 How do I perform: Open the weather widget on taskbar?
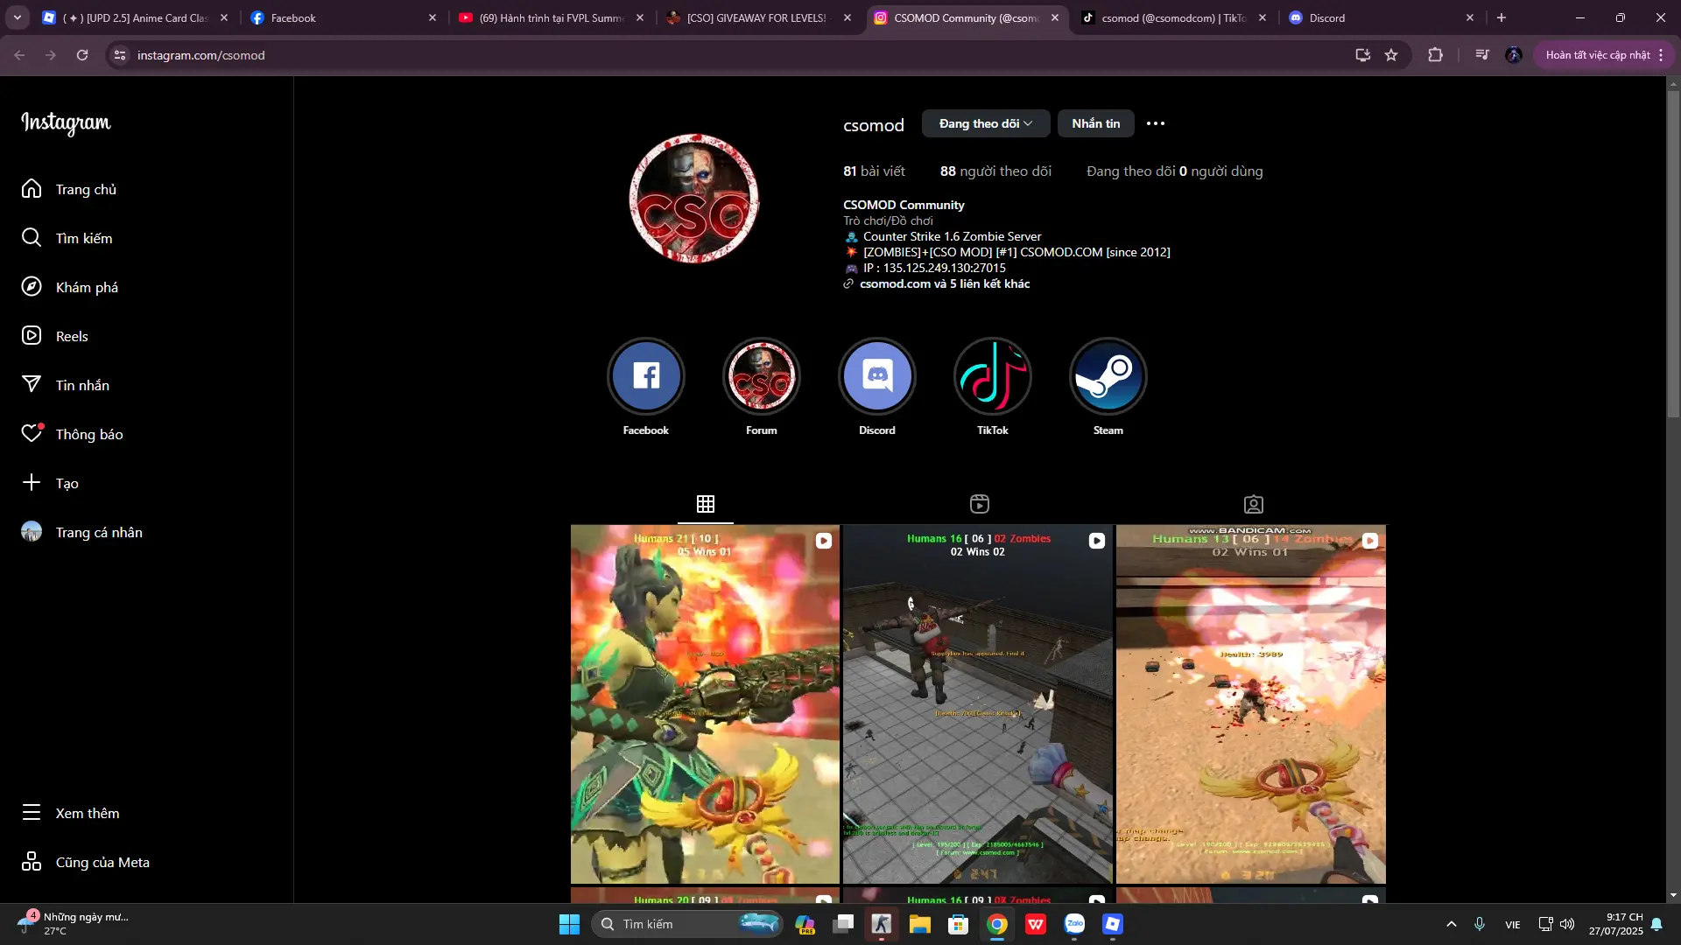pyautogui.click(x=74, y=924)
